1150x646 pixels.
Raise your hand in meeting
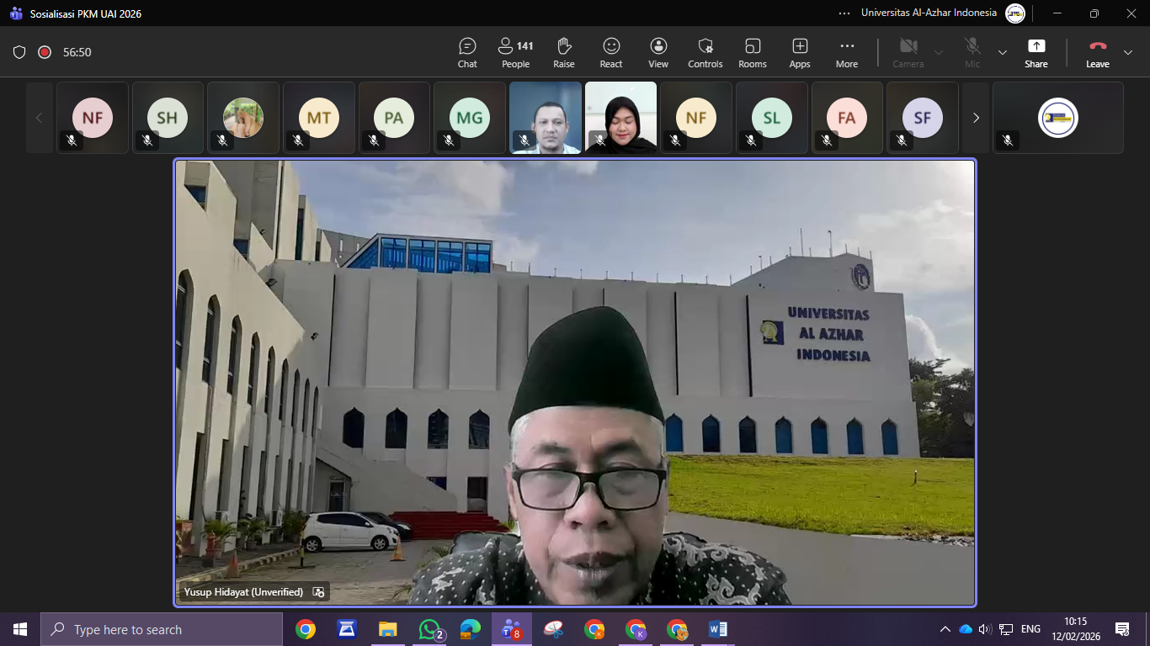click(564, 52)
